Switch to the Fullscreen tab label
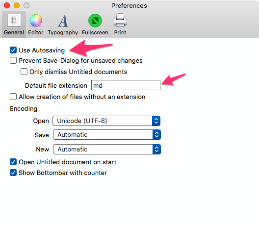The image size is (259, 226). pos(95,32)
